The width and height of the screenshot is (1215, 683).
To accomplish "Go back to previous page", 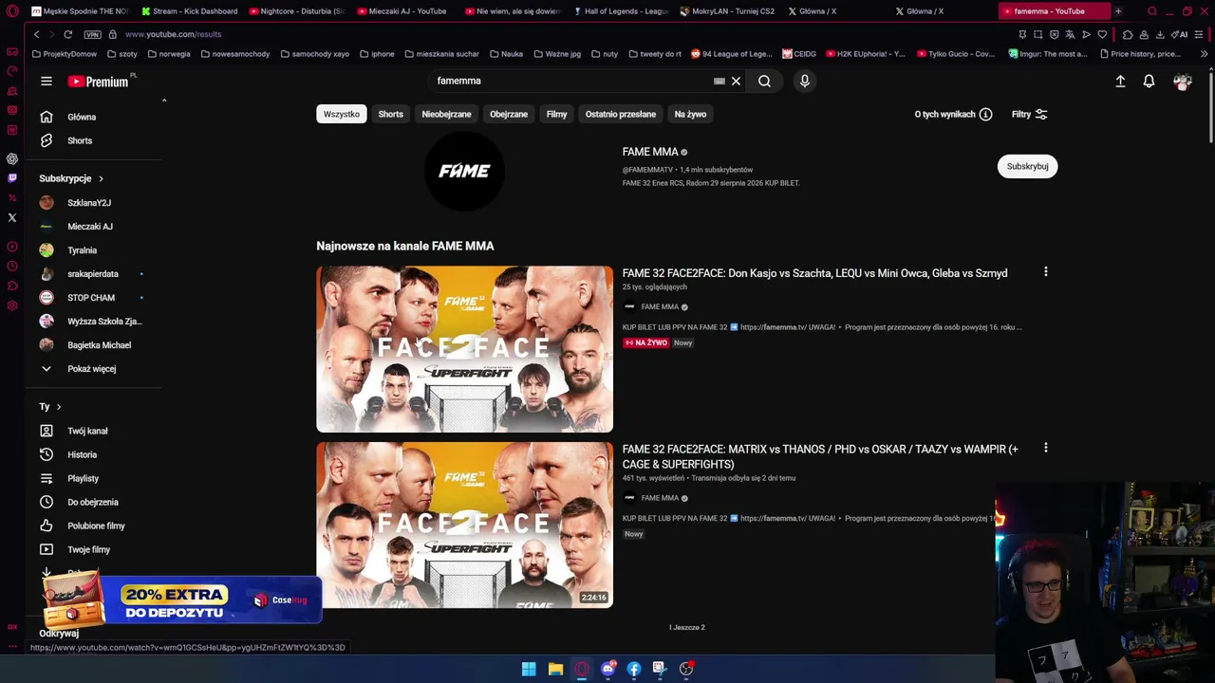I will (36, 34).
